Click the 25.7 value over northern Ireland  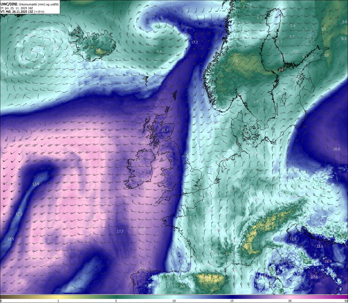(138, 160)
